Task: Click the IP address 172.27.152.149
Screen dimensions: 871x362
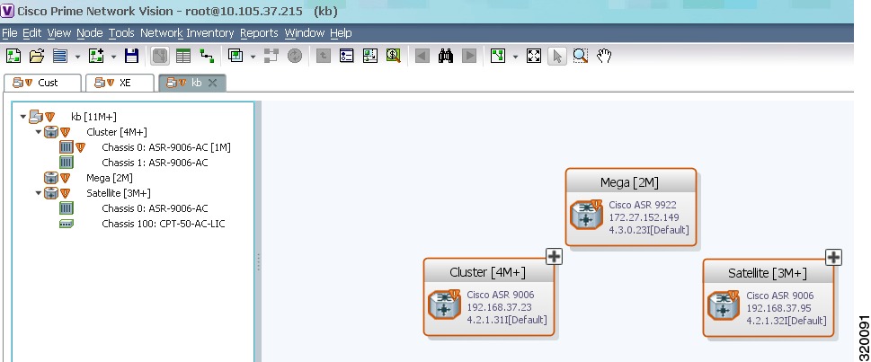Action: [644, 217]
